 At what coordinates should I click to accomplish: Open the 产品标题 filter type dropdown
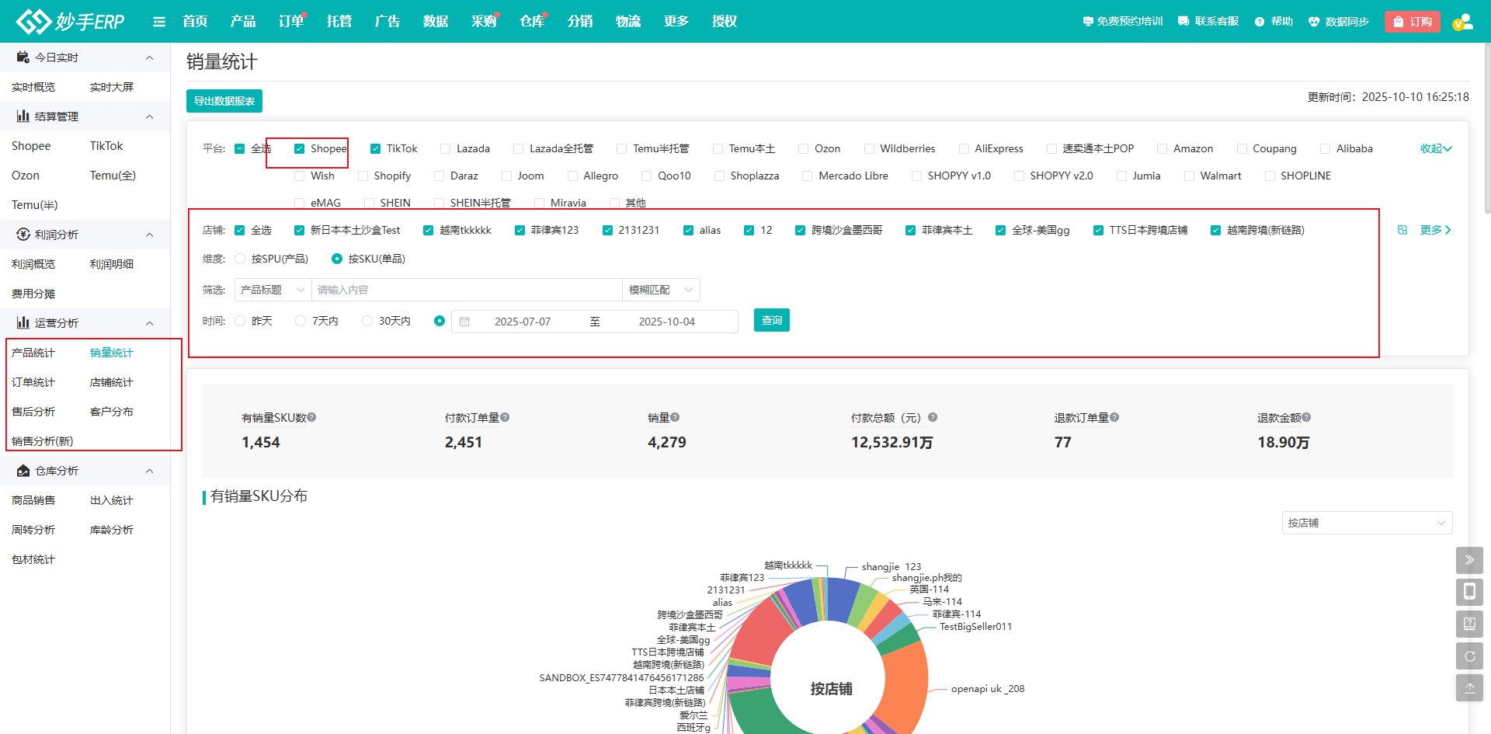273,290
